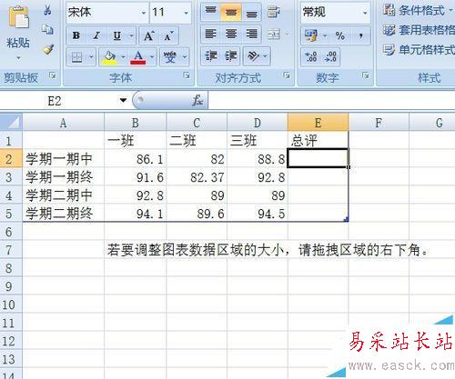Open borders dropdown arrow
455x379 pixels.
(x=91, y=56)
